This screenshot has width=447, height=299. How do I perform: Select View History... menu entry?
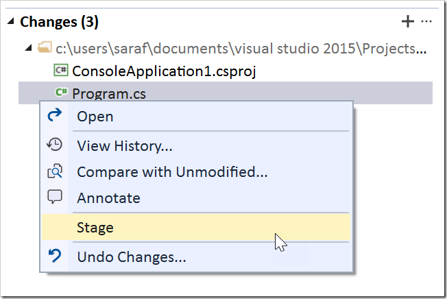coord(124,145)
